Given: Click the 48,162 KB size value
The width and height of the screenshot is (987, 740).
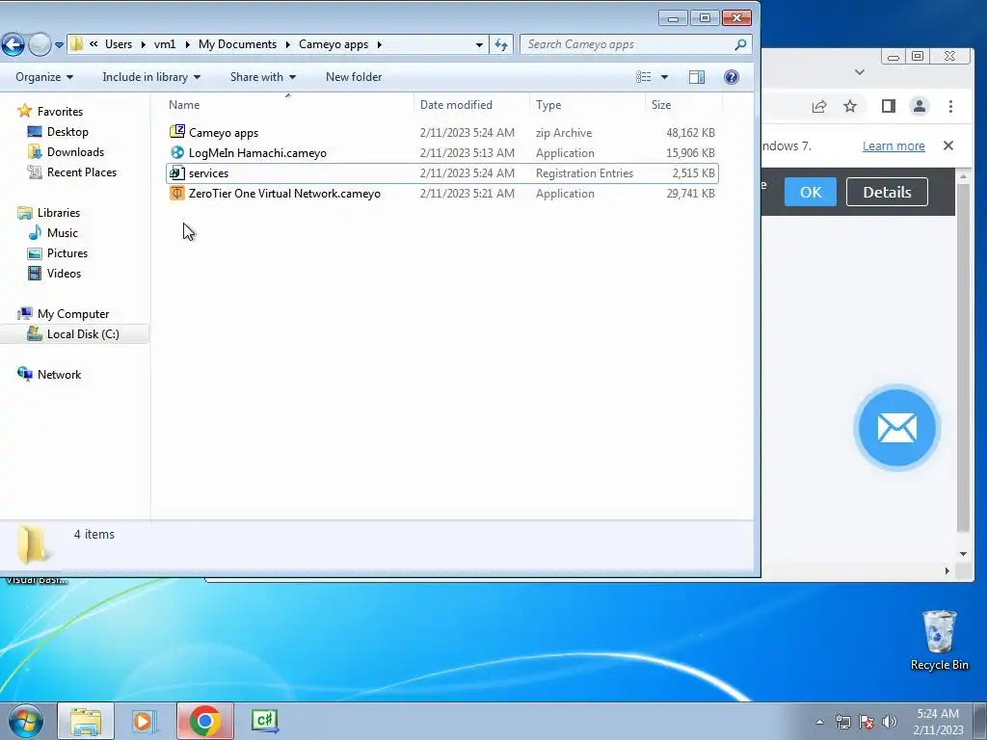Looking at the screenshot, I should click(690, 133).
